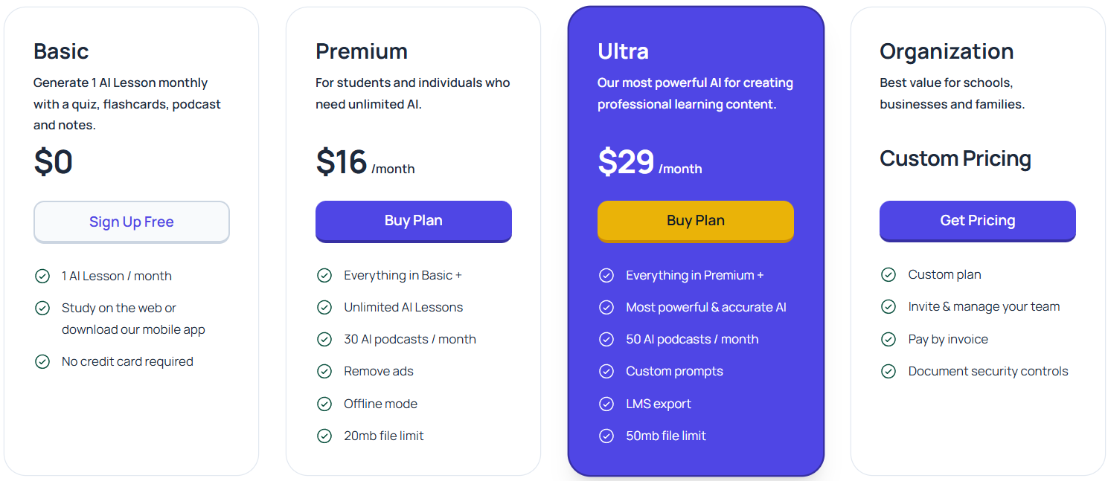Click the checkmark icon beside 50mb file limit
The image size is (1108, 481).
(606, 436)
